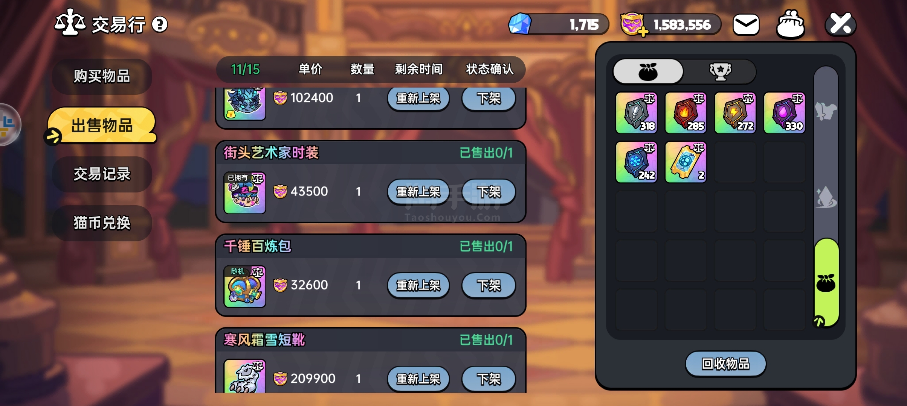This screenshot has height=406, width=907.
Task: Open the 交易记录 trade records tab
Action: pyautogui.click(x=102, y=174)
